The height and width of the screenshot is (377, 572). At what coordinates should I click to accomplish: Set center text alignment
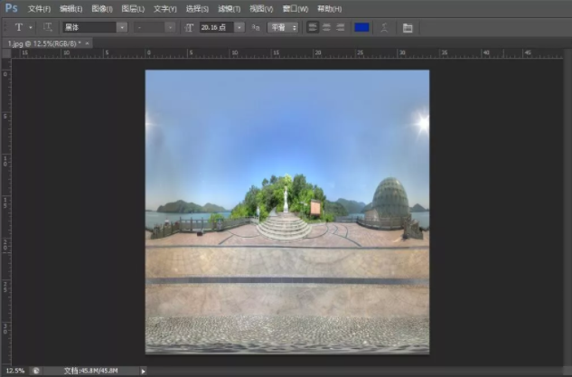326,27
